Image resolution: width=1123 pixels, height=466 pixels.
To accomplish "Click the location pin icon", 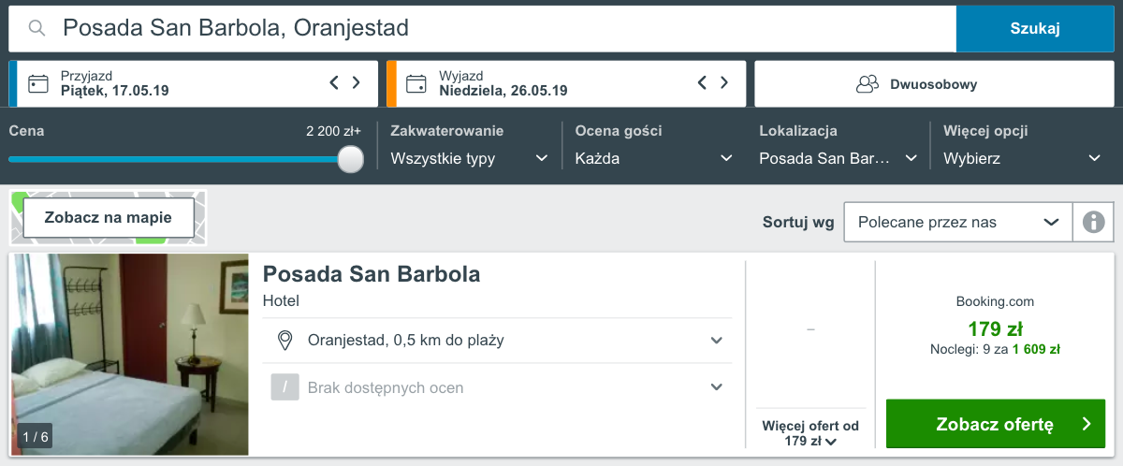I will tap(285, 341).
